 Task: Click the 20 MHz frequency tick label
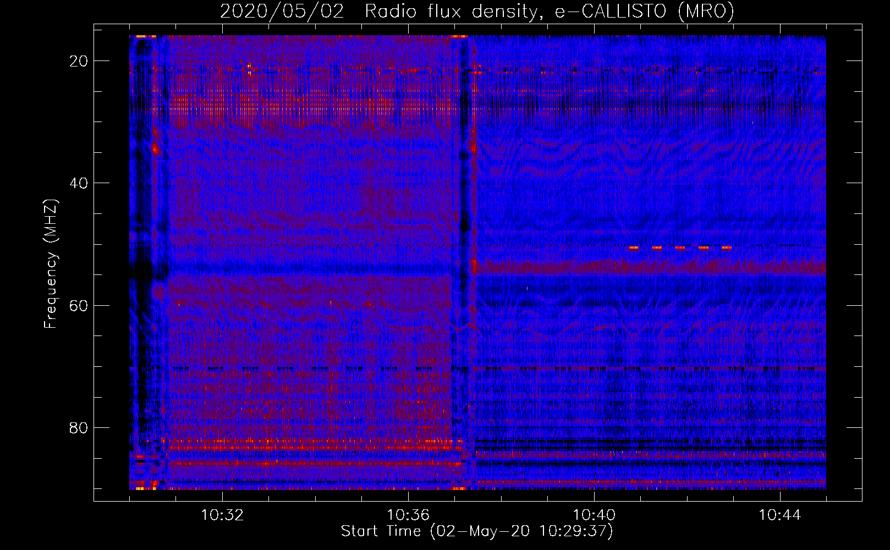point(79,61)
